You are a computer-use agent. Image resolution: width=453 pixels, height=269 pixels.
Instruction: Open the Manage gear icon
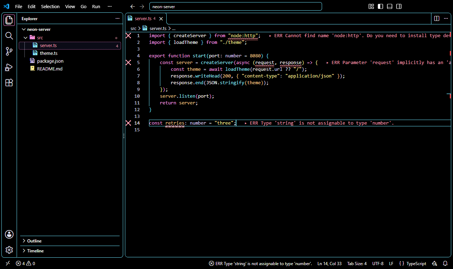pyautogui.click(x=9, y=250)
